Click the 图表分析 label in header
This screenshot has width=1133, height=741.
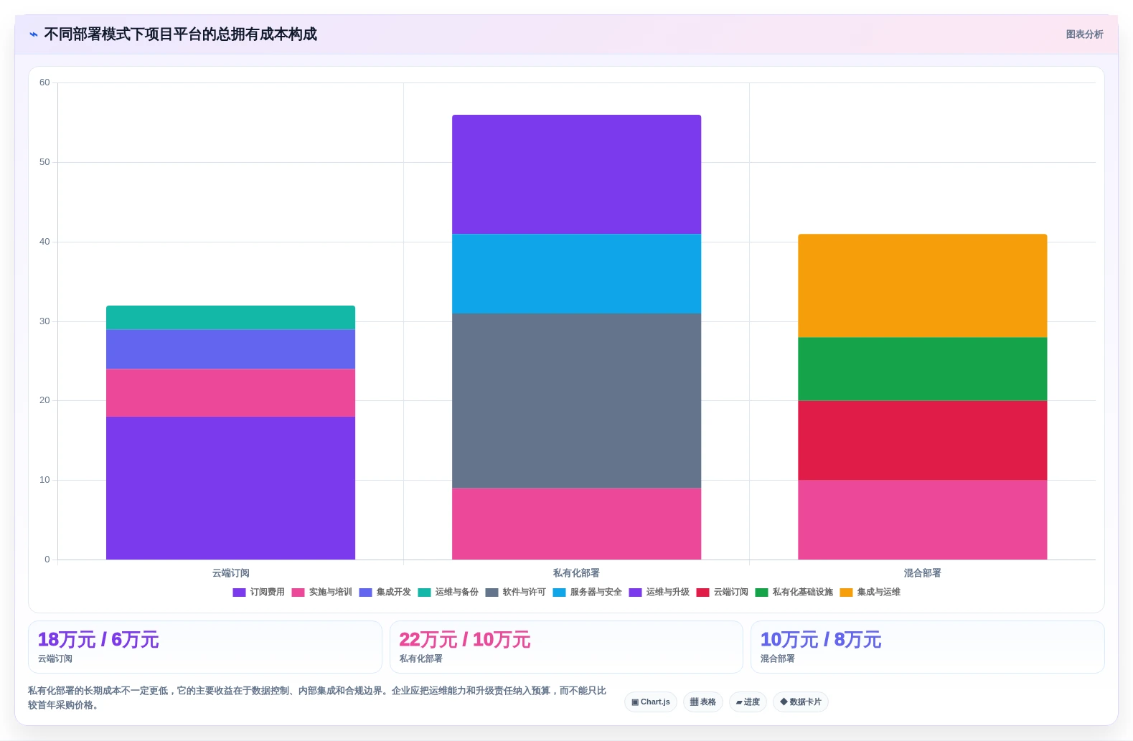(1084, 34)
